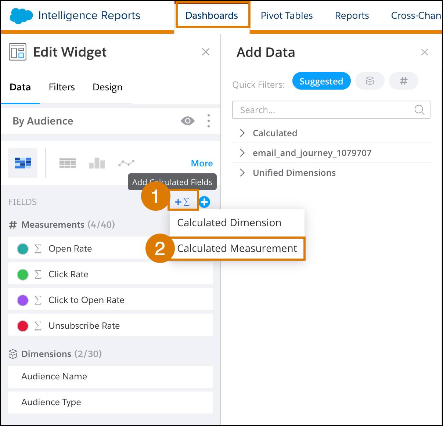Select the highlight table visualization icon

(x=23, y=163)
